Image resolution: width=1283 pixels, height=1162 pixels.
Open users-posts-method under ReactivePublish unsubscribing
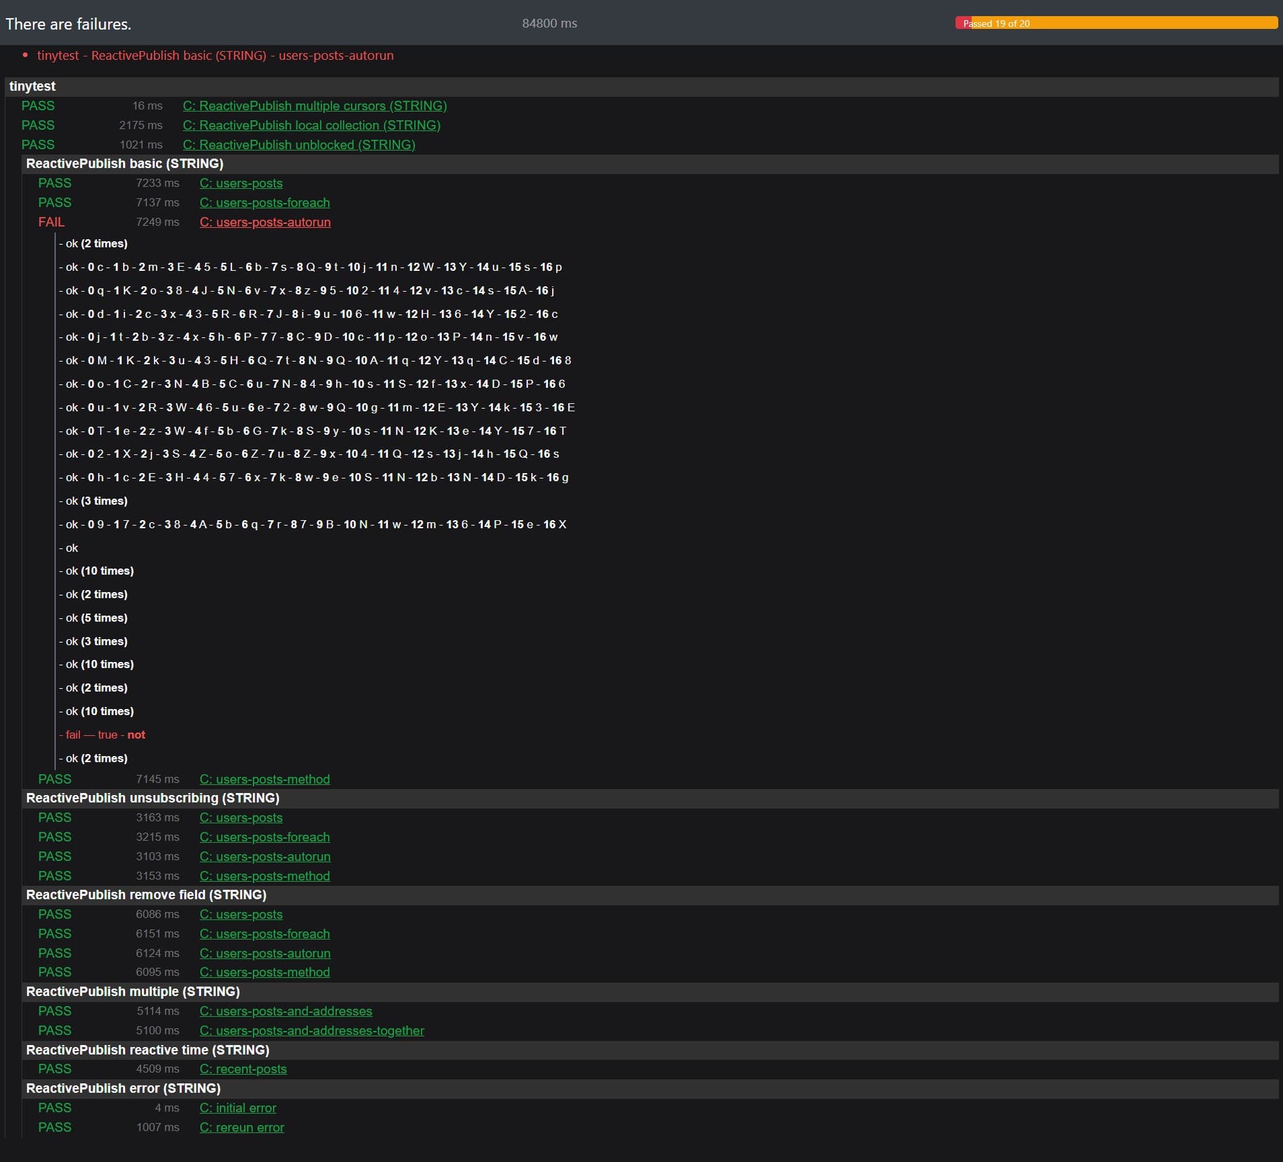264,876
